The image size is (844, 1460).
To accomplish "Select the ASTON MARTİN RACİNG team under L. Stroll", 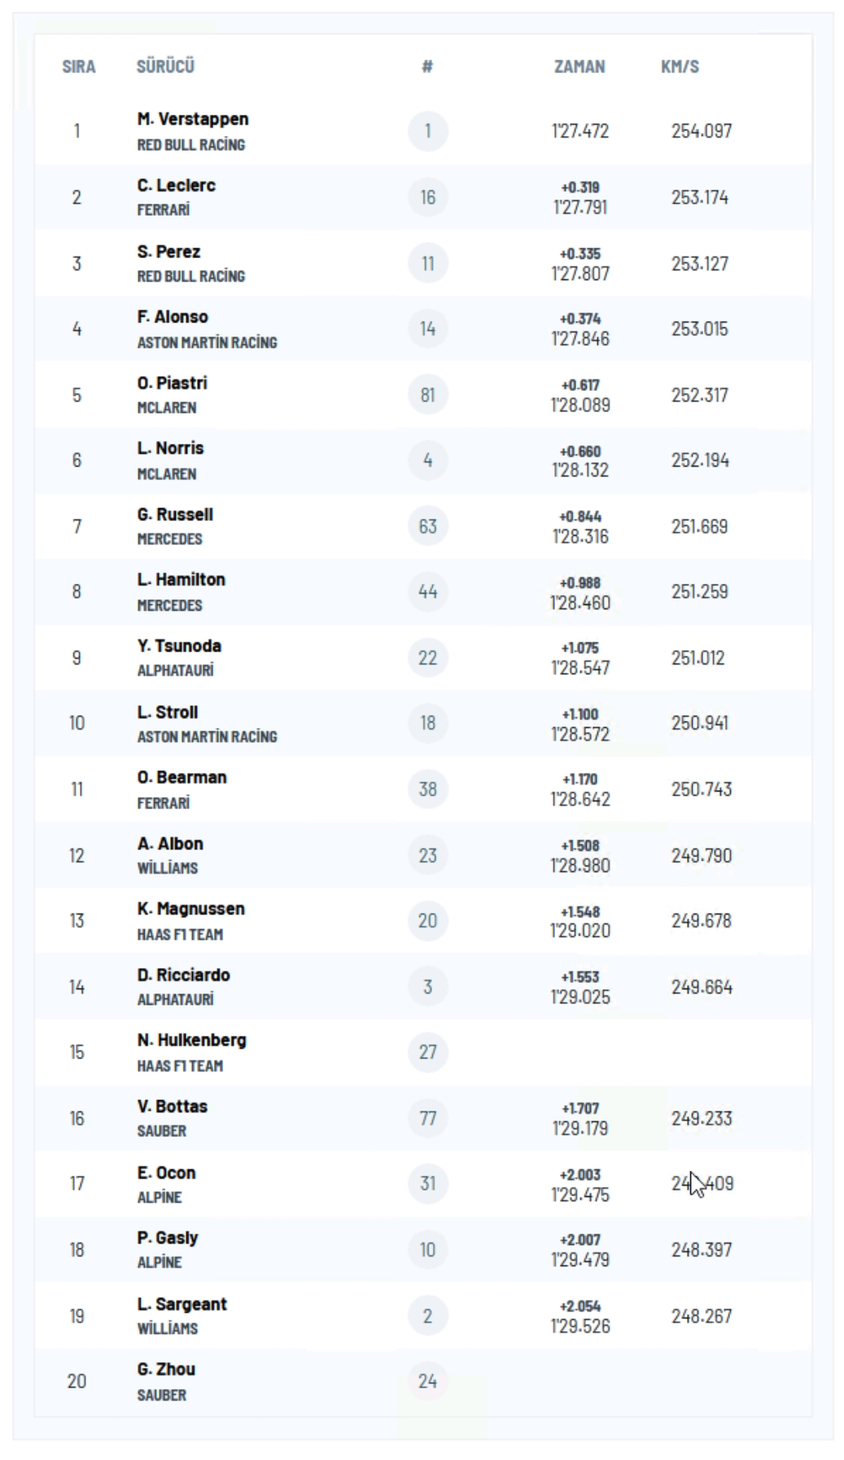I will (x=207, y=737).
